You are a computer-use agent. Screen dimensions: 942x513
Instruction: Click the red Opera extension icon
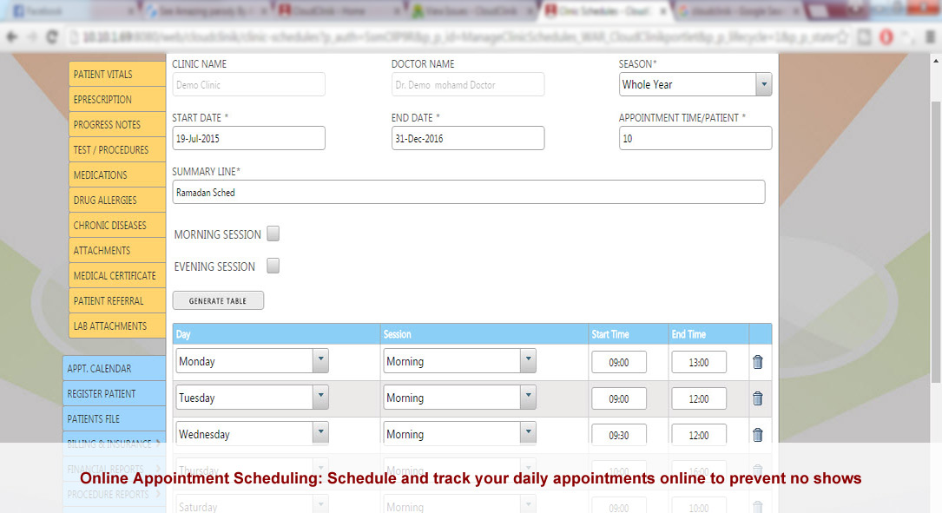click(x=886, y=37)
